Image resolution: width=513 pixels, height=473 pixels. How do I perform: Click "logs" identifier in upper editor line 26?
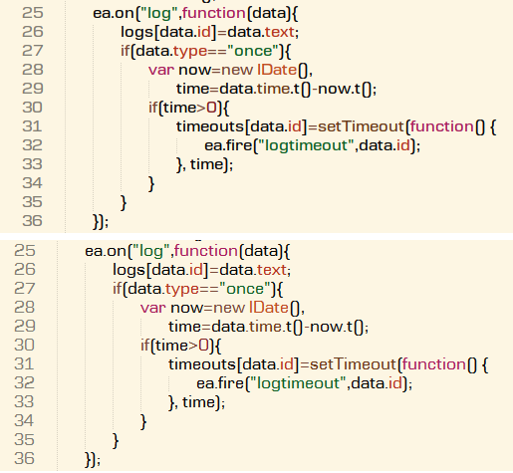click(137, 33)
